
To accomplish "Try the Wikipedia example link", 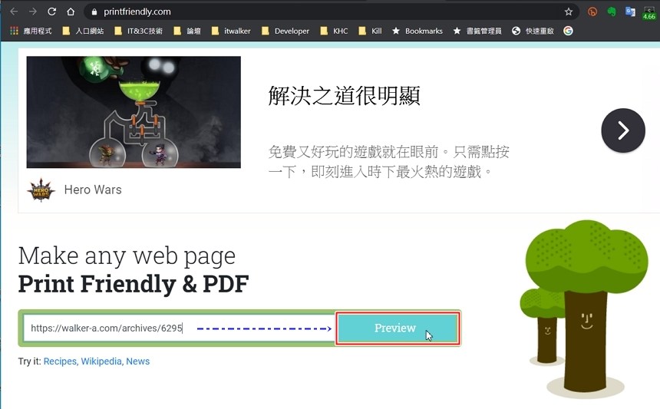I will (102, 361).
